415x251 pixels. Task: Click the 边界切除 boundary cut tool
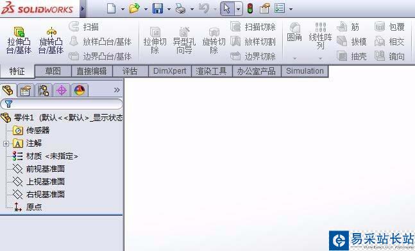pos(253,56)
